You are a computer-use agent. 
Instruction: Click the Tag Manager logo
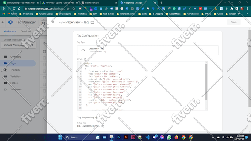point(11,22)
